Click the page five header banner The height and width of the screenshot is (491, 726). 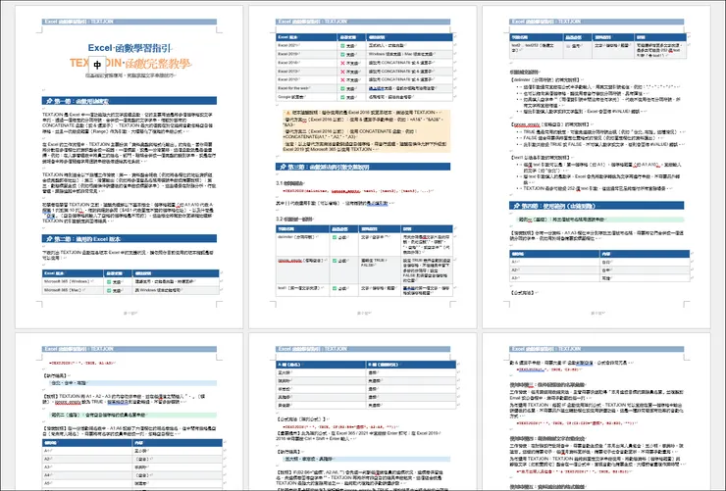click(363, 349)
